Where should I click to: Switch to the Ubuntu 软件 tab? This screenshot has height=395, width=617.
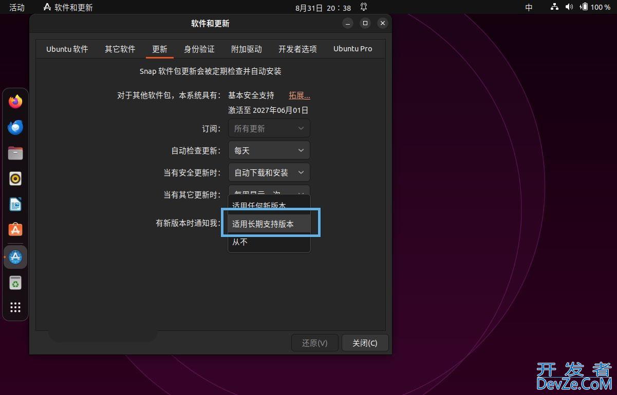67,49
